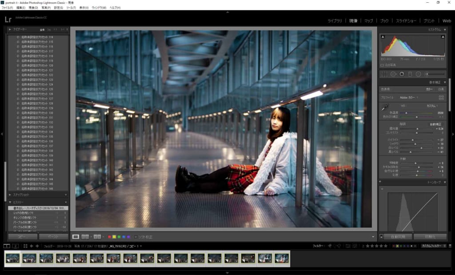The height and width of the screenshot is (275, 455).
Task: Click the Lr application logo
Action: pyautogui.click(x=8, y=20)
